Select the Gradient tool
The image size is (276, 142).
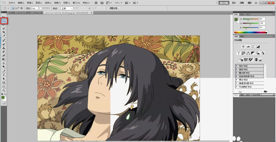point(4,59)
